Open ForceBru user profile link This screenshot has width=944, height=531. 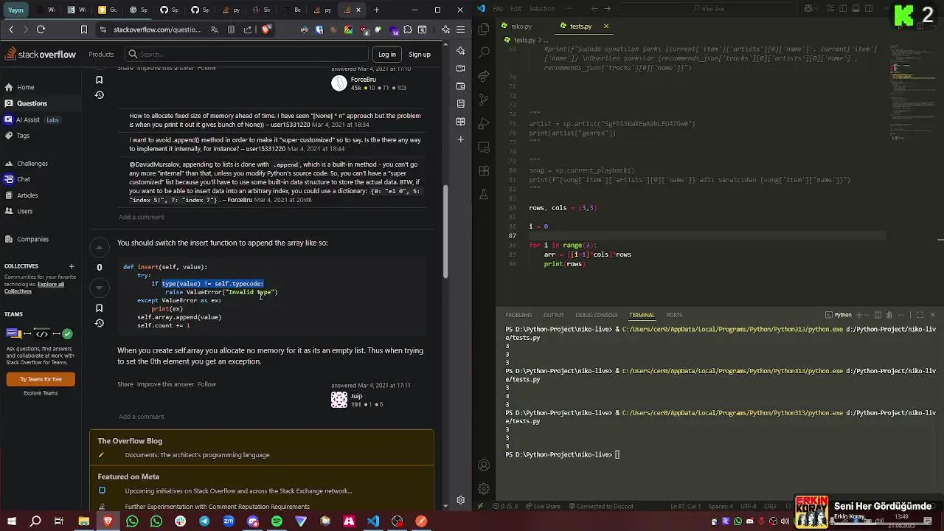363,79
